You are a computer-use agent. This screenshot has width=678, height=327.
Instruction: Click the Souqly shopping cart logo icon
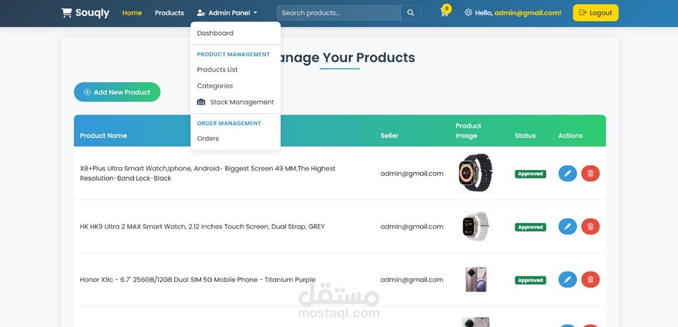click(x=67, y=13)
